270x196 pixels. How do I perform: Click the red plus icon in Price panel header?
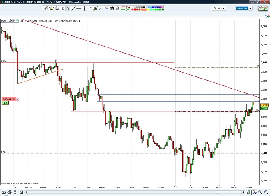[14, 21]
